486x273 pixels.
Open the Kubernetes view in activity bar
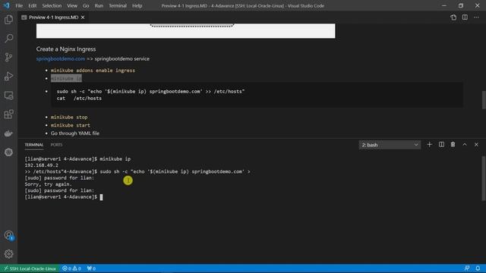[x=8, y=152]
